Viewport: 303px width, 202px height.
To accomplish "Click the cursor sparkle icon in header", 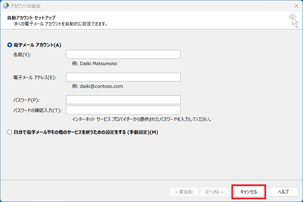I will coord(293,20).
